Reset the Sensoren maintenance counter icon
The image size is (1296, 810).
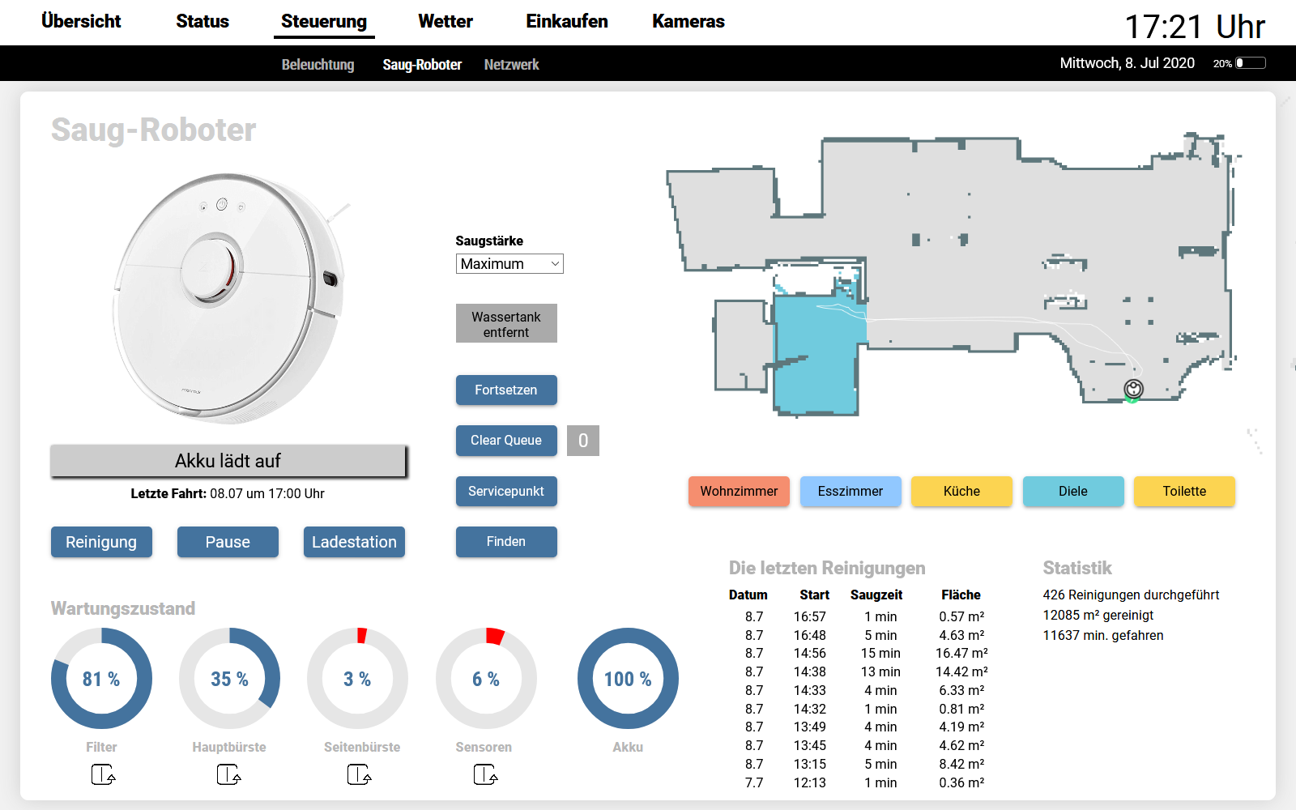[485, 775]
